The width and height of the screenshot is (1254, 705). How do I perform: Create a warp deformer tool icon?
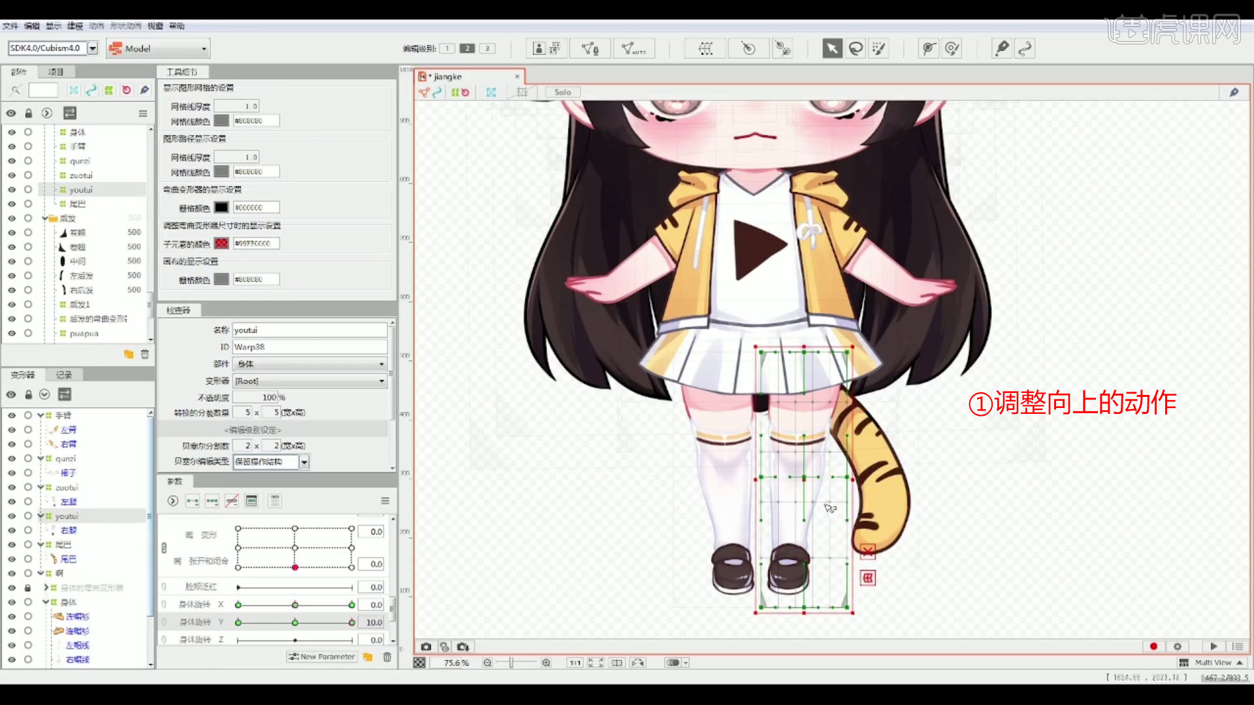click(705, 48)
